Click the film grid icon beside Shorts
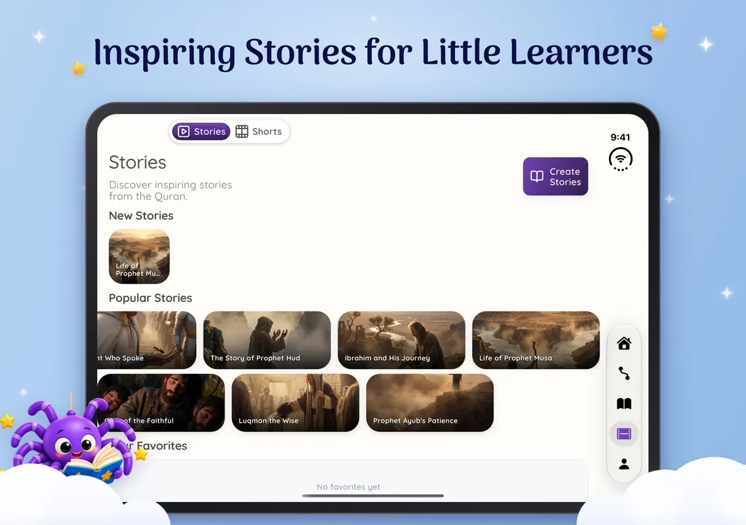Image resolution: width=746 pixels, height=525 pixels. (x=241, y=132)
